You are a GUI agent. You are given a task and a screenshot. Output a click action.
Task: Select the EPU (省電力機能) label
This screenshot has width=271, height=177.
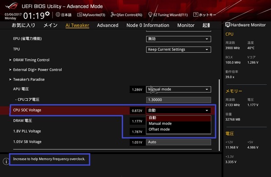point(27,39)
